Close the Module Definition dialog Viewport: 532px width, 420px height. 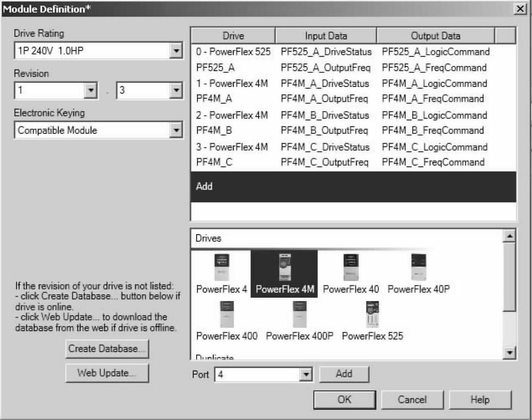(x=520, y=9)
